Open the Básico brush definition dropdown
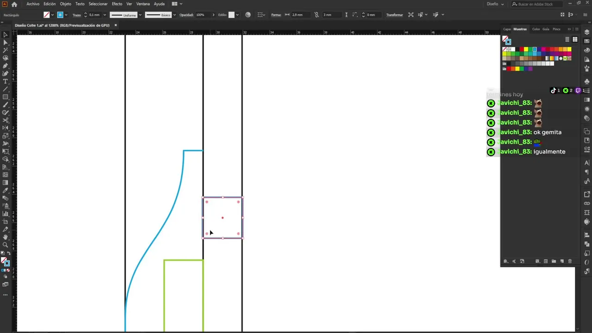 174,15
